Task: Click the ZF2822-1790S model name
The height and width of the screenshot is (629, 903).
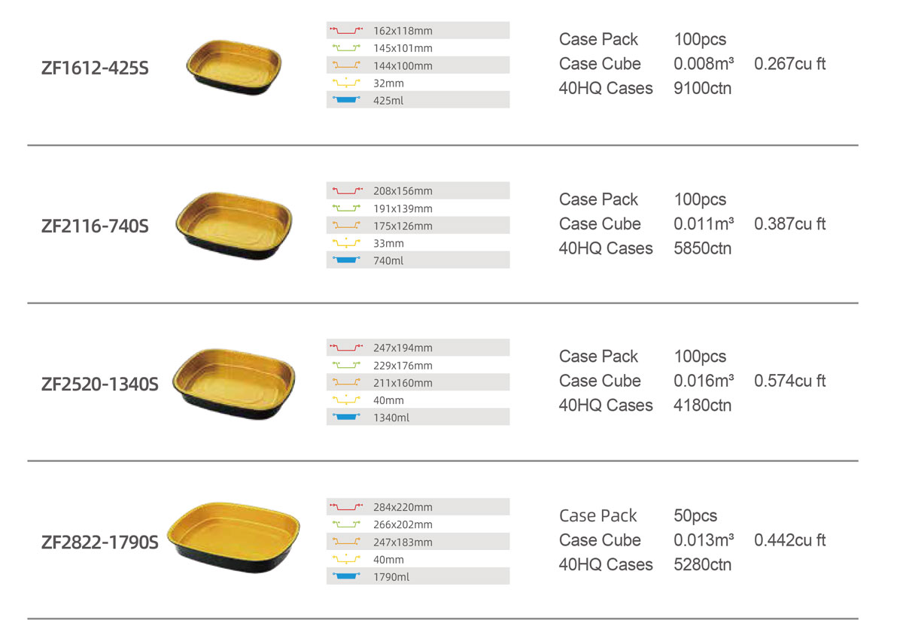Action: click(100, 542)
